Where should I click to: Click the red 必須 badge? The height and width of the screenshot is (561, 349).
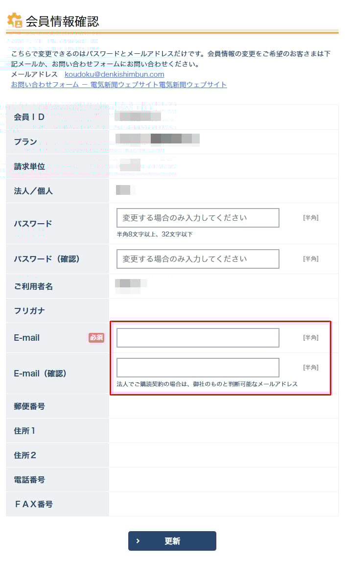pyautogui.click(x=96, y=337)
